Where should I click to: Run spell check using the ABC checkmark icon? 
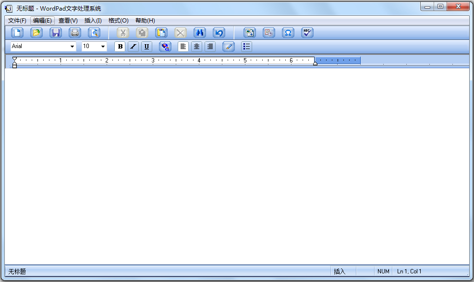(x=307, y=33)
